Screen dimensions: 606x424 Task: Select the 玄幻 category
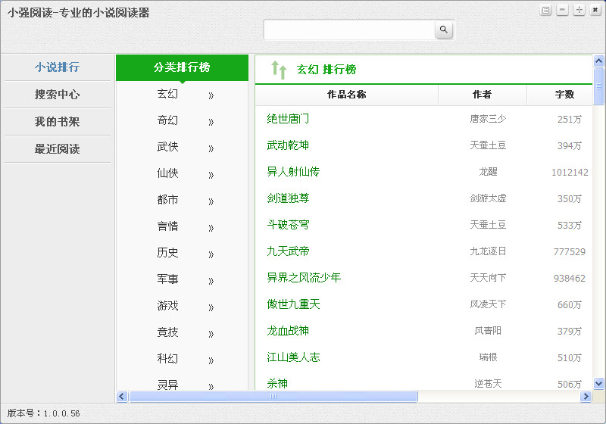[x=167, y=94]
